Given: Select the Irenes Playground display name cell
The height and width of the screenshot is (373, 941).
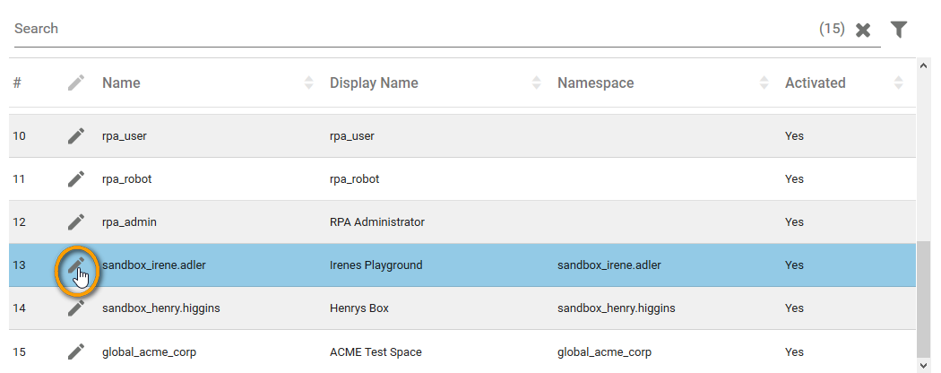Looking at the screenshot, I should point(376,265).
